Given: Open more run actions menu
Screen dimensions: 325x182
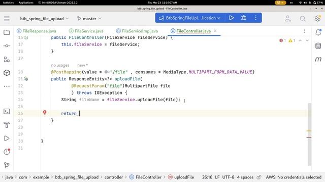Looking at the screenshot, I should (x=256, y=18).
